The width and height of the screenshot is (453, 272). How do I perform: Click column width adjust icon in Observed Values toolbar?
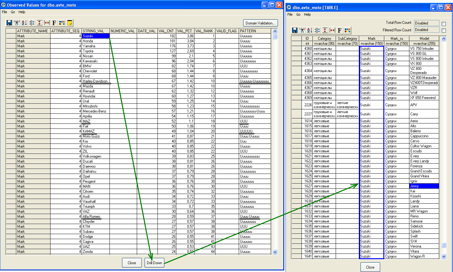pos(47,23)
